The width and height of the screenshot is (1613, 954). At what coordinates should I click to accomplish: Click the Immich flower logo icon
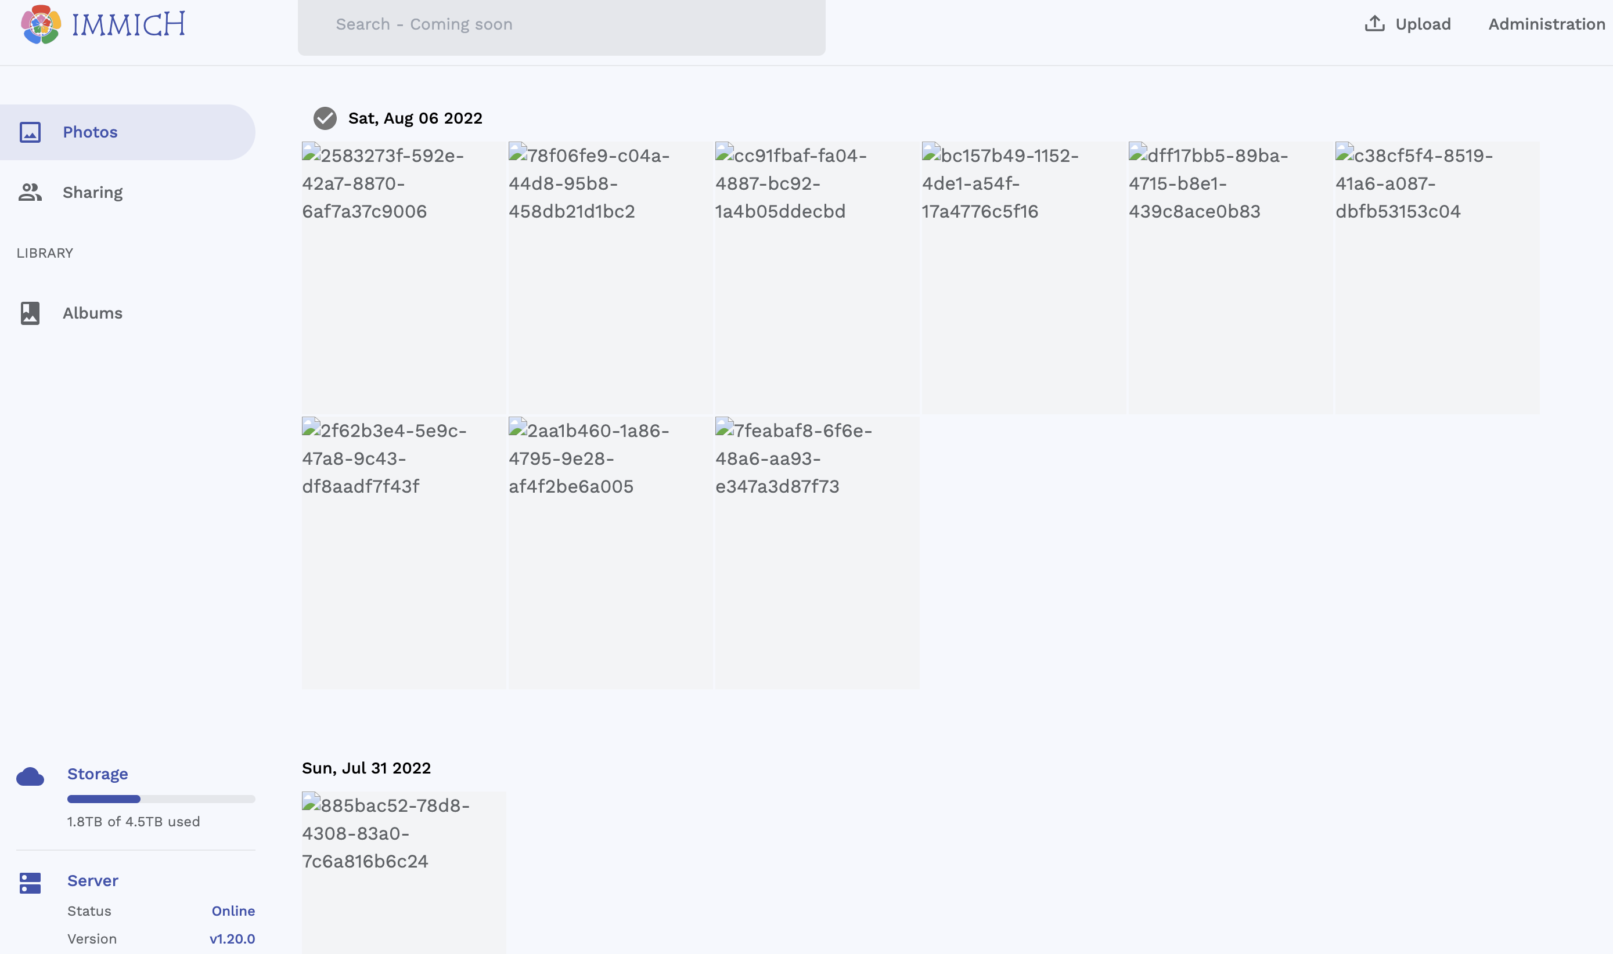click(x=41, y=24)
